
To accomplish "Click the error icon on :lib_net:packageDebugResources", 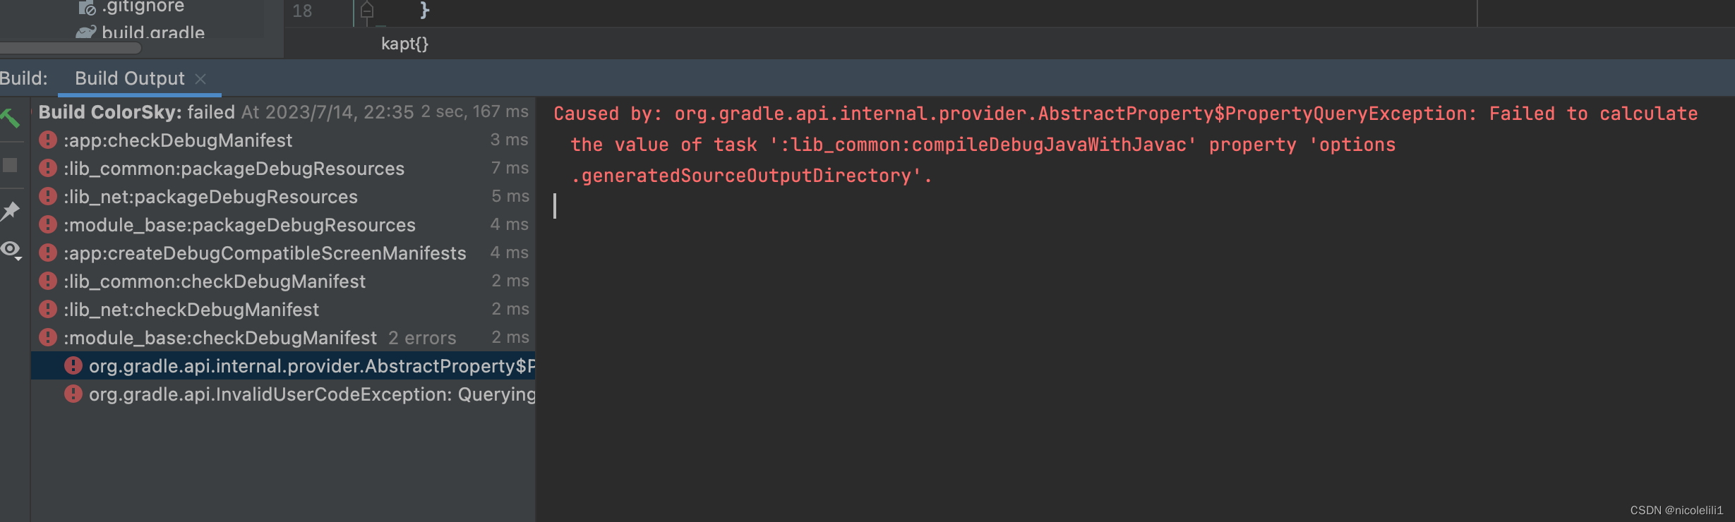I will click(48, 196).
